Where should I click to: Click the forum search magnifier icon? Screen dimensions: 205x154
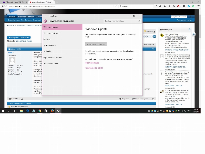coord(191,17)
